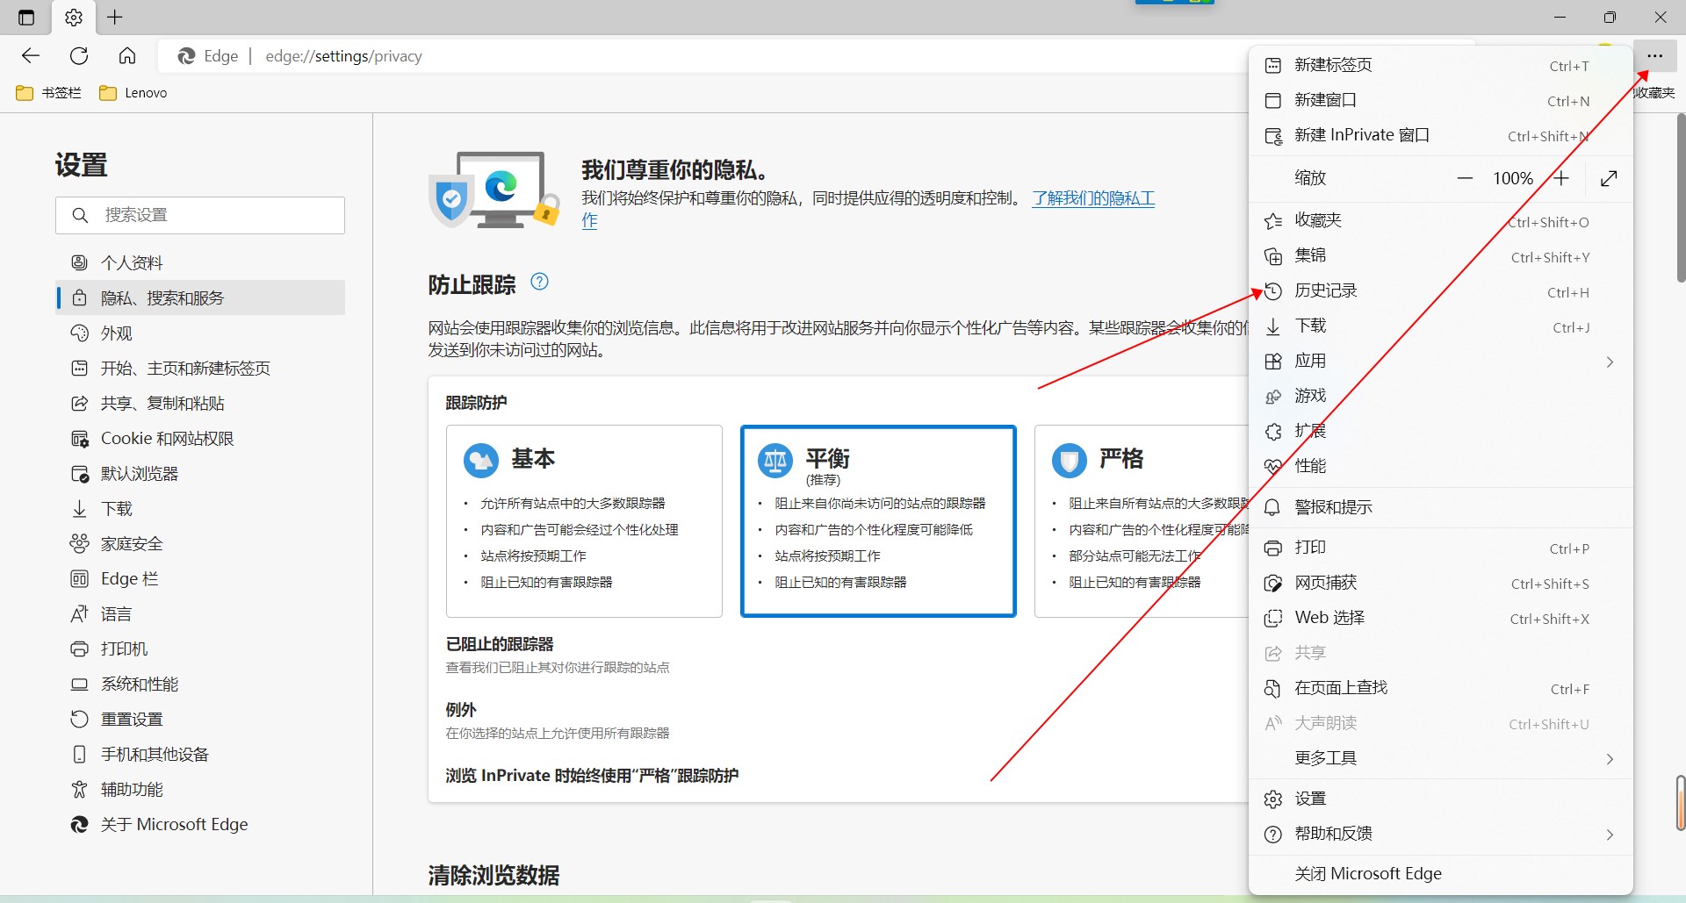Open 下载 section in settings sidebar

pos(200,508)
